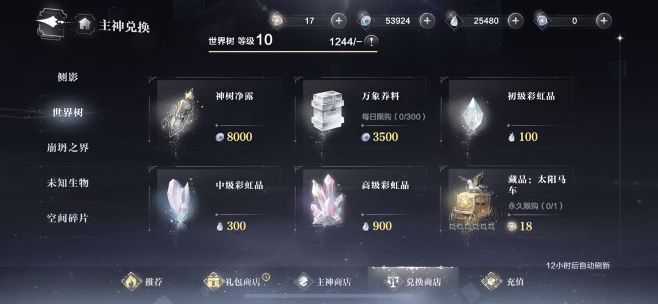Click the plus button next to currency 17

[339, 21]
